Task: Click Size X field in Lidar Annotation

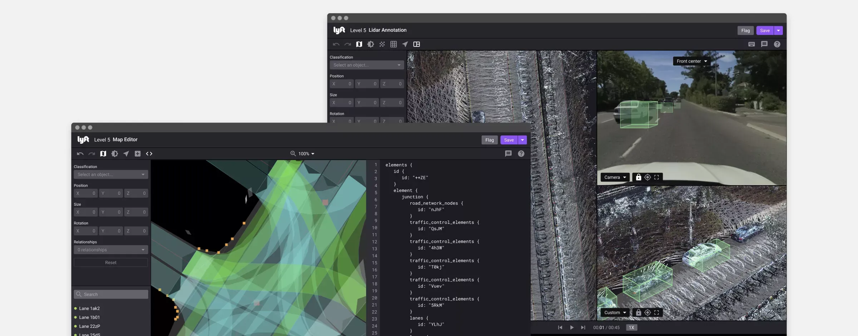Action: [342, 103]
